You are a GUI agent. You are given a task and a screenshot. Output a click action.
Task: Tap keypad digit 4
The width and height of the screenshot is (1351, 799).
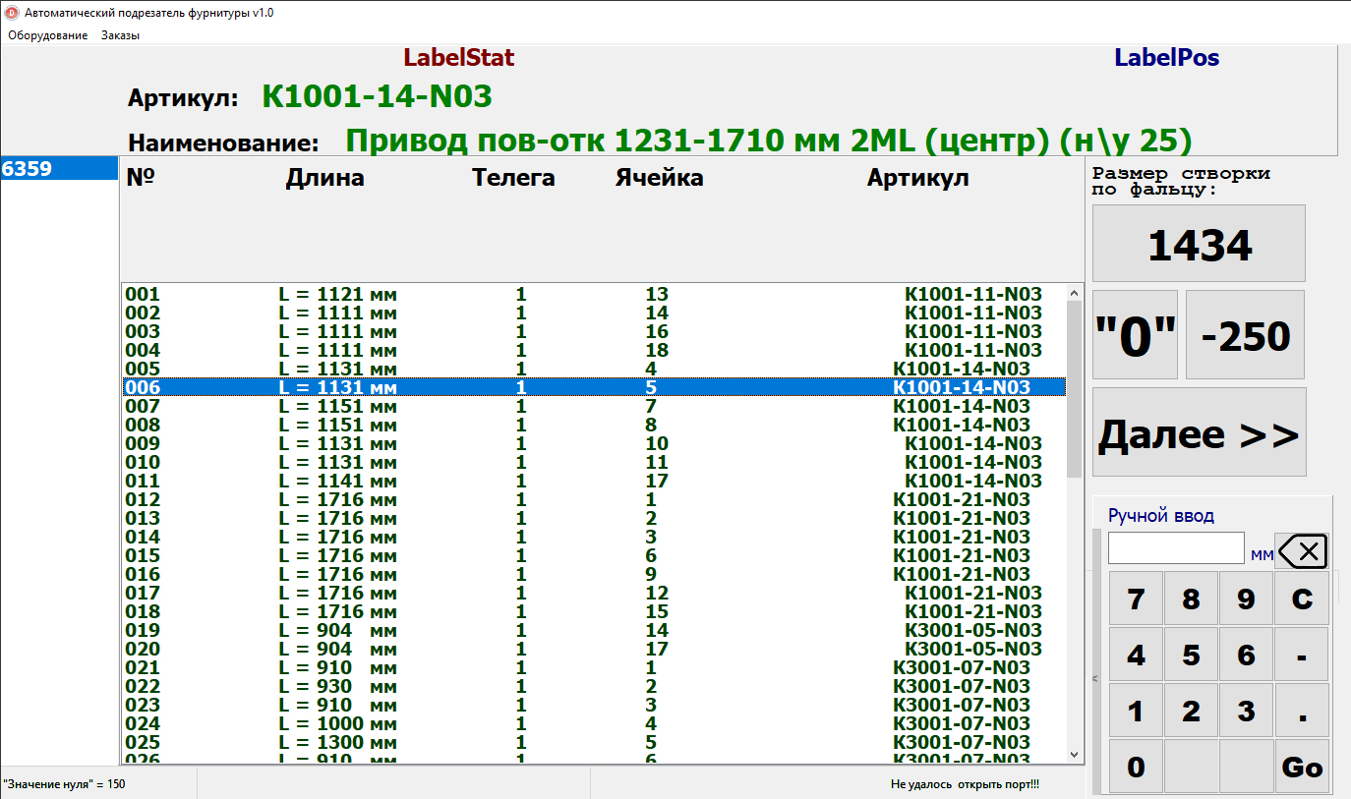[x=1136, y=655]
